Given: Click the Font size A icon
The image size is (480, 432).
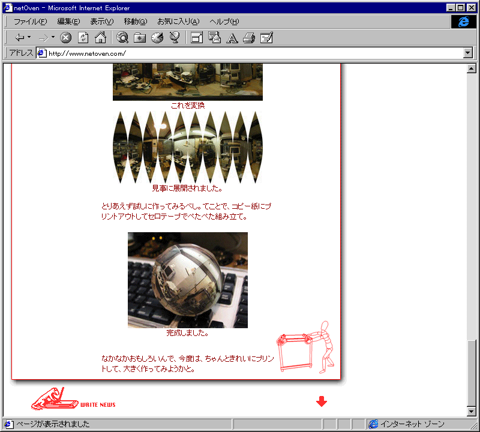Looking at the screenshot, I should (x=232, y=38).
